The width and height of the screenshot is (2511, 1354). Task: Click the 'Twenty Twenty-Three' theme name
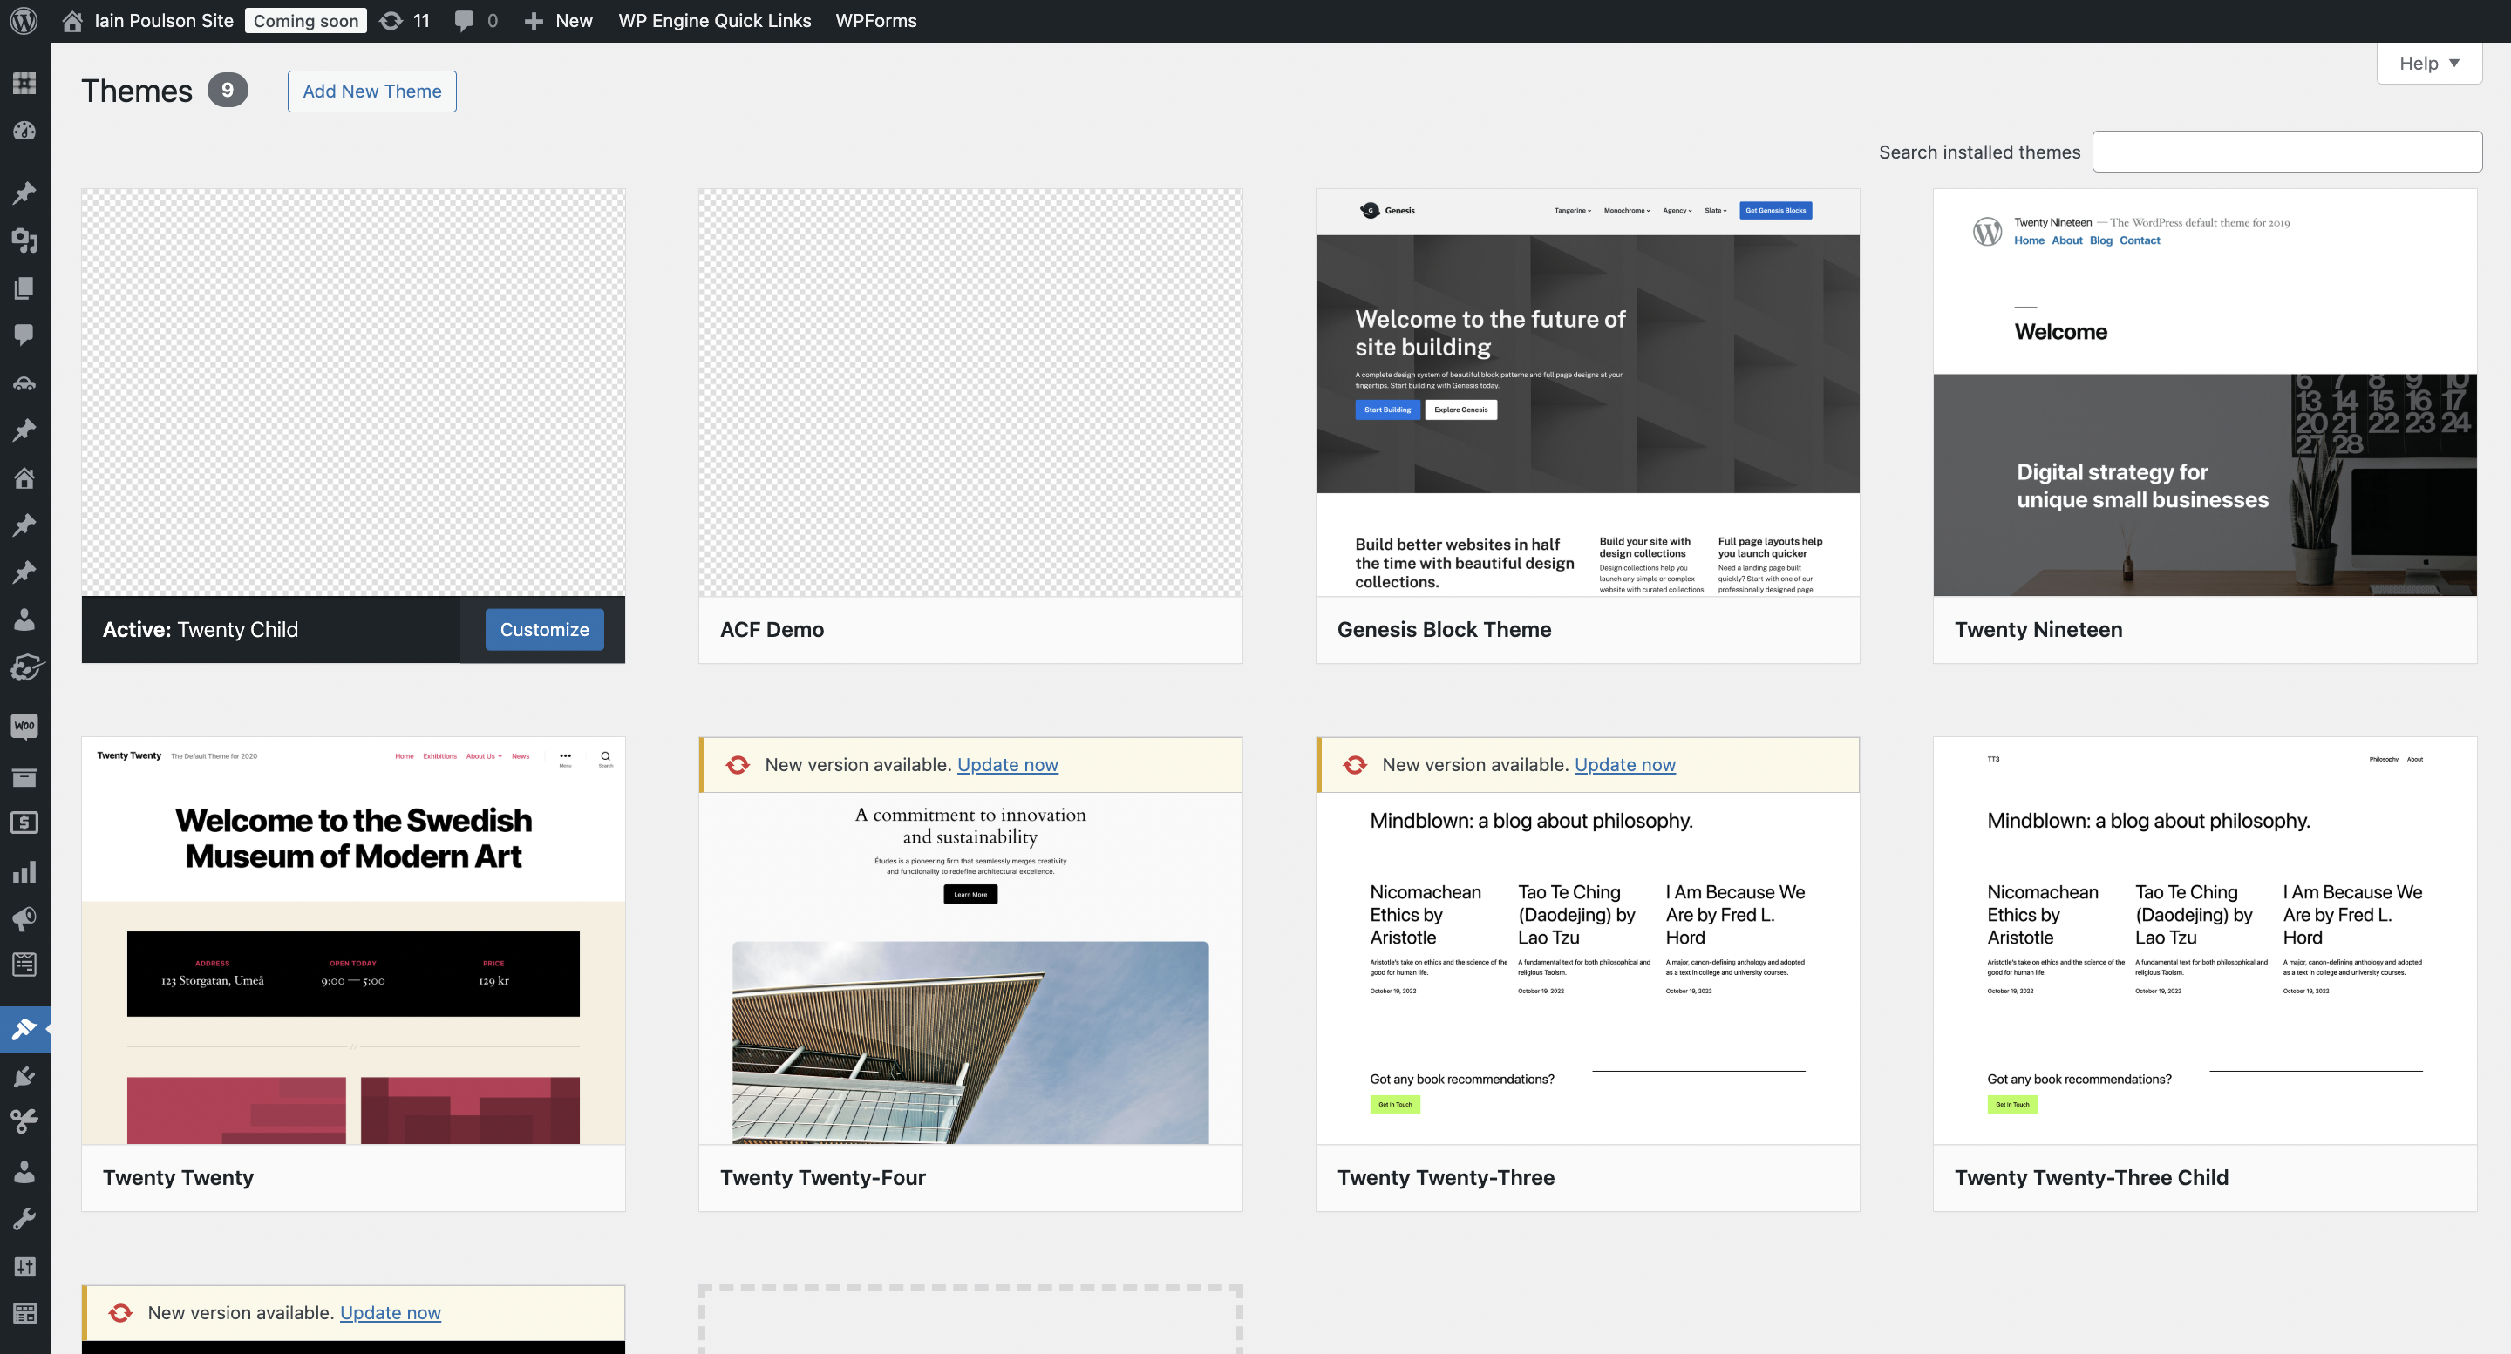[x=1446, y=1178]
